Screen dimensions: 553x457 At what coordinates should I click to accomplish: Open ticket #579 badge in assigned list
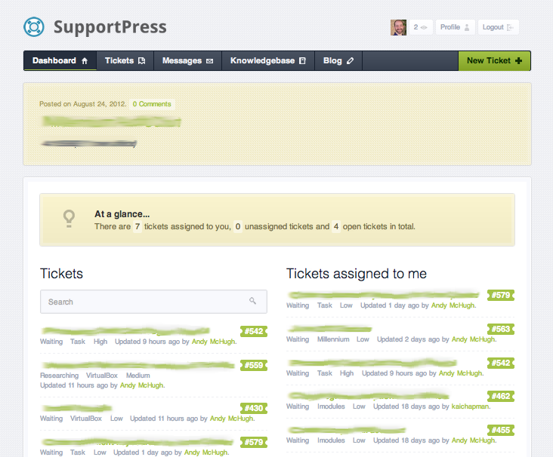(x=501, y=295)
